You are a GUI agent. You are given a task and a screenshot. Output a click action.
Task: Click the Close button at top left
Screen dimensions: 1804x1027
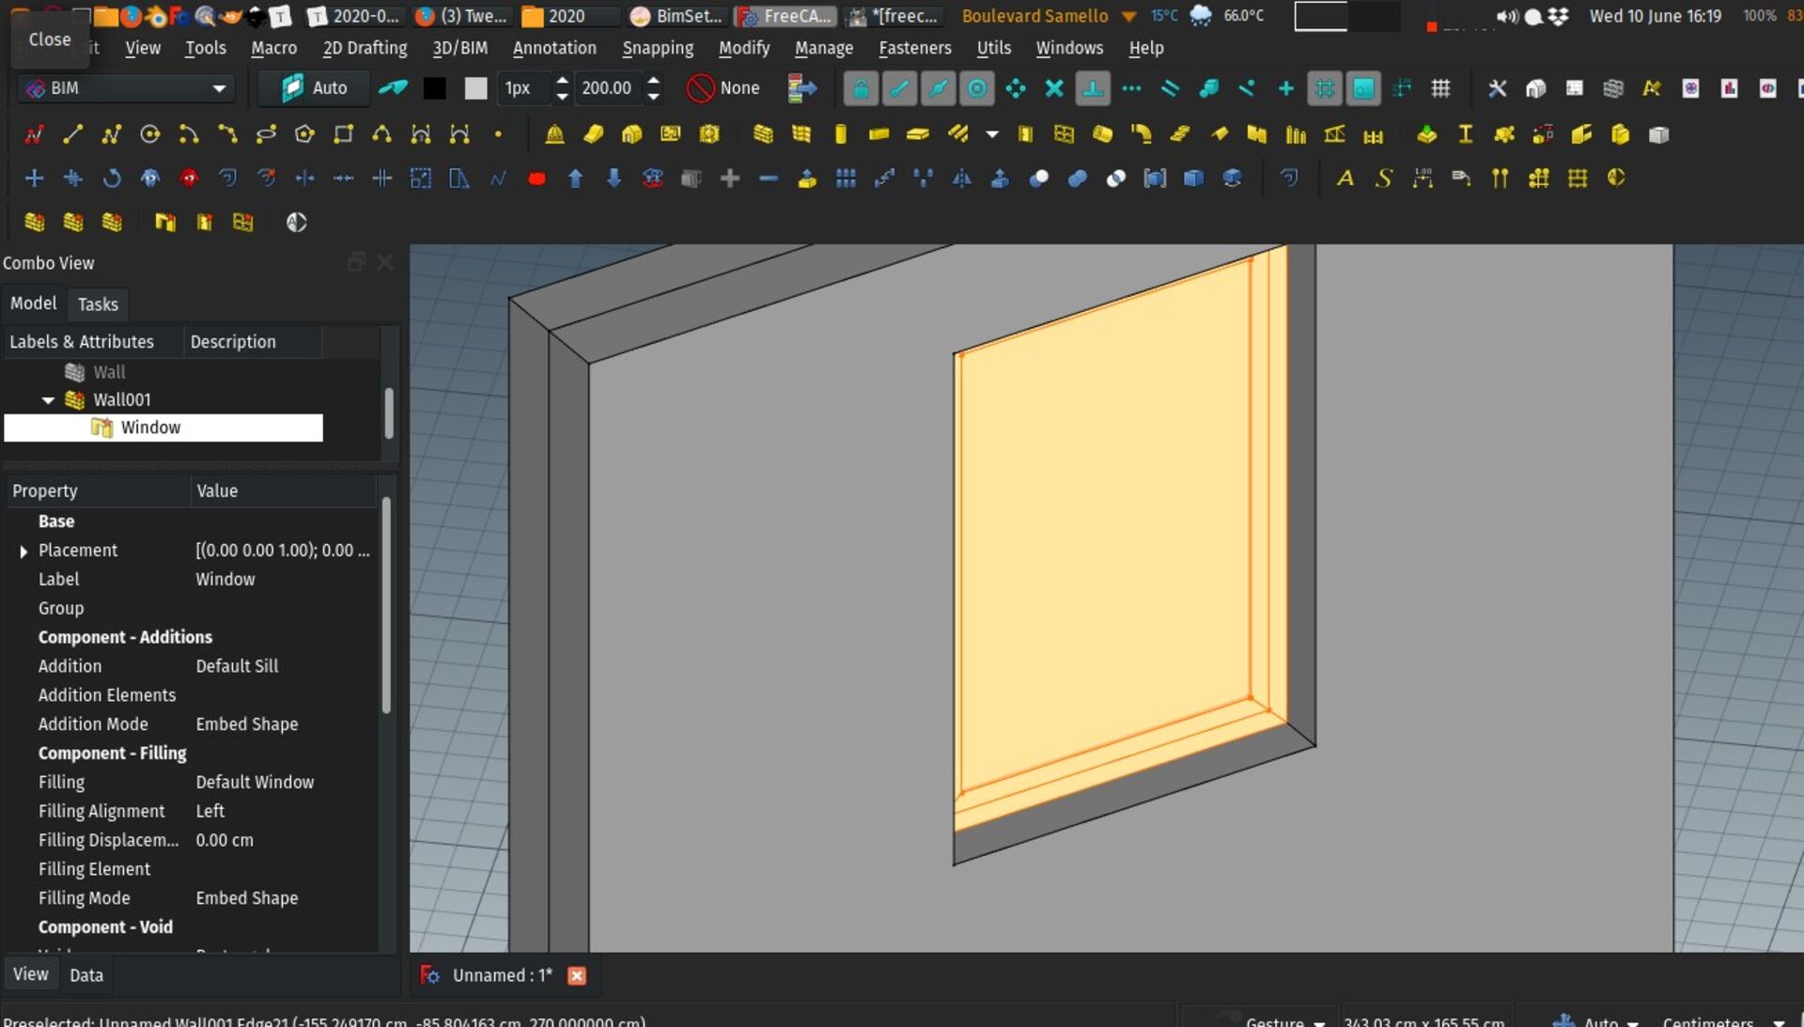click(x=50, y=39)
